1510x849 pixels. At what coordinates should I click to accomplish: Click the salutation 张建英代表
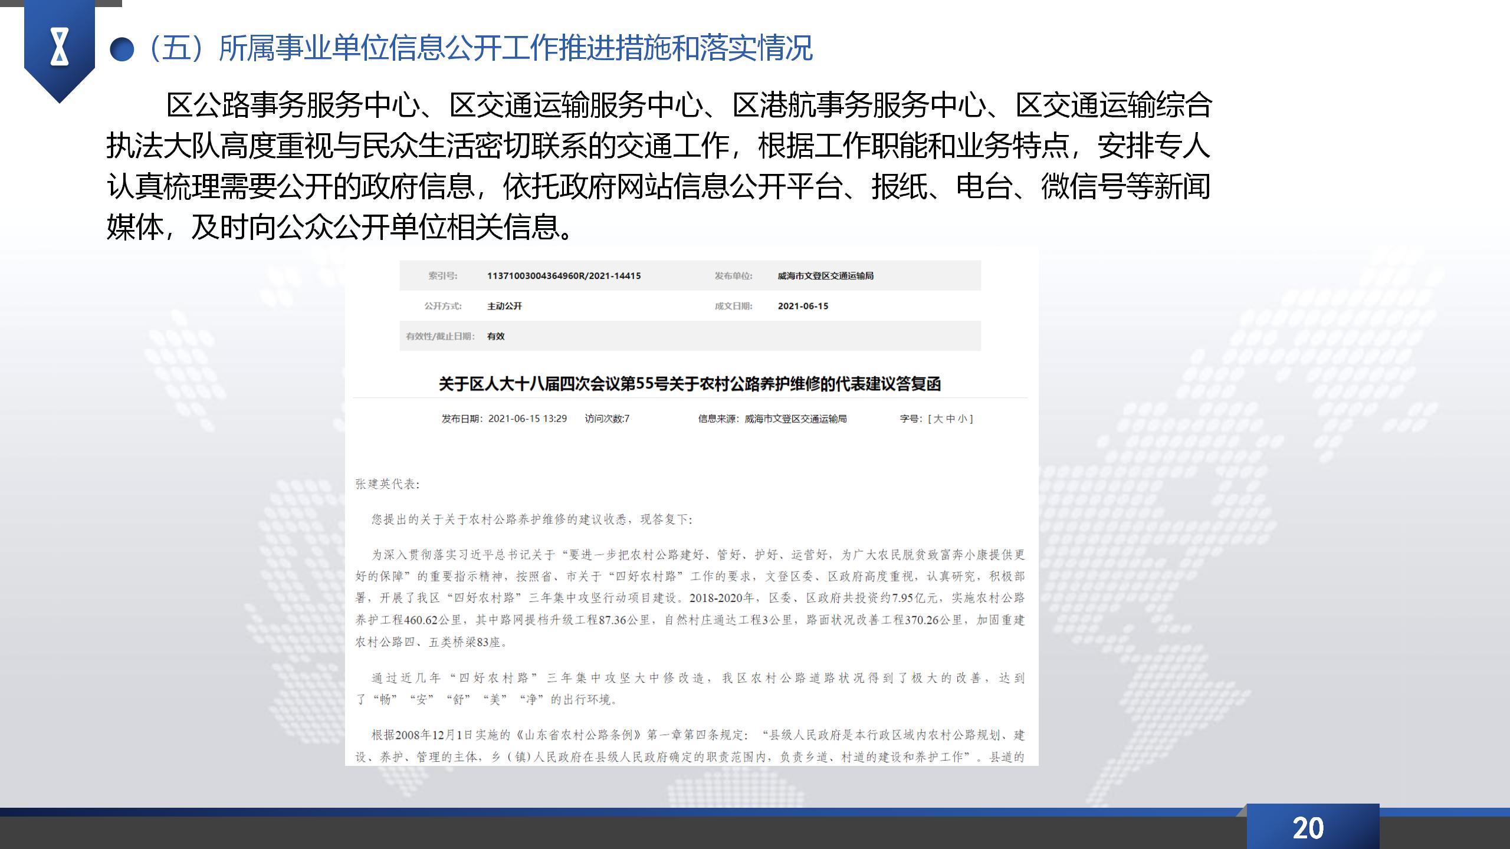click(x=387, y=484)
